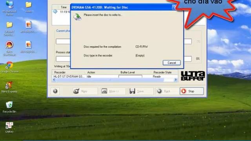This screenshot has height=141, width=251.
Task: Click the recorder list left scroll arrow
Action: pyautogui.click(x=54, y=80)
